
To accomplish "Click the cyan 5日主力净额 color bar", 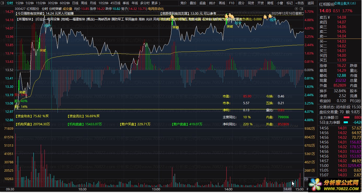I will (346, 122).
